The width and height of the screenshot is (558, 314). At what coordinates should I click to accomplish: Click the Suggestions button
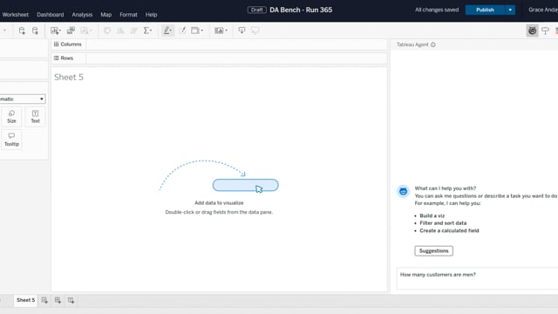(x=433, y=250)
